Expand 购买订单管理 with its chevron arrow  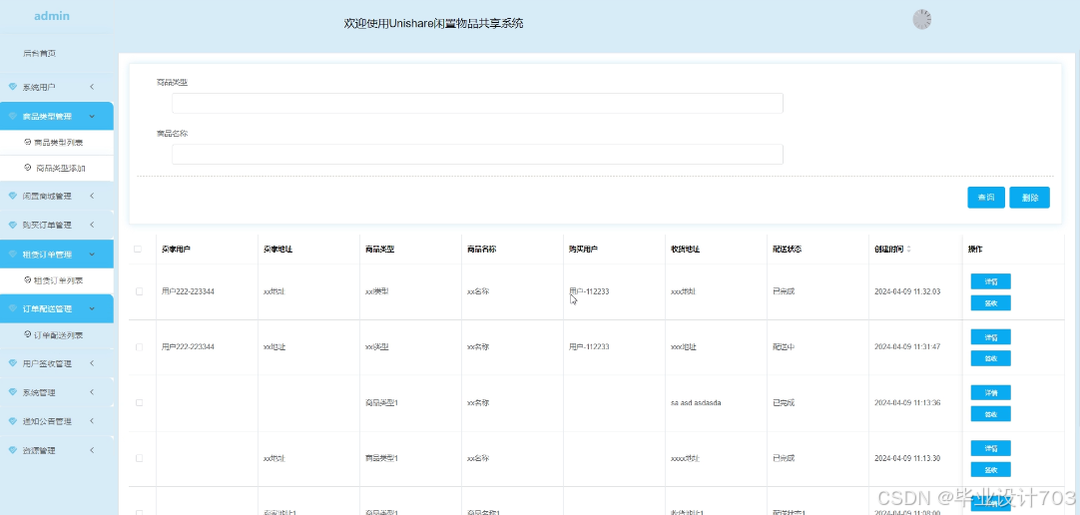[x=92, y=226]
